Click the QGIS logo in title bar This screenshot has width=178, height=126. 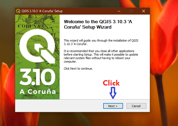18,11
